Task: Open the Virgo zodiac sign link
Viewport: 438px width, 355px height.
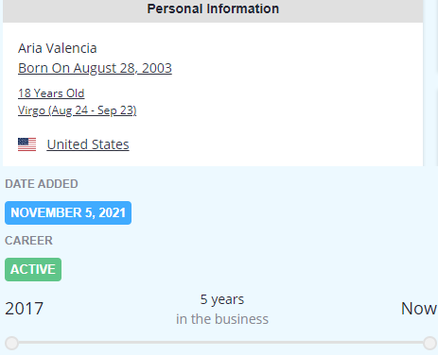Action: (78, 110)
